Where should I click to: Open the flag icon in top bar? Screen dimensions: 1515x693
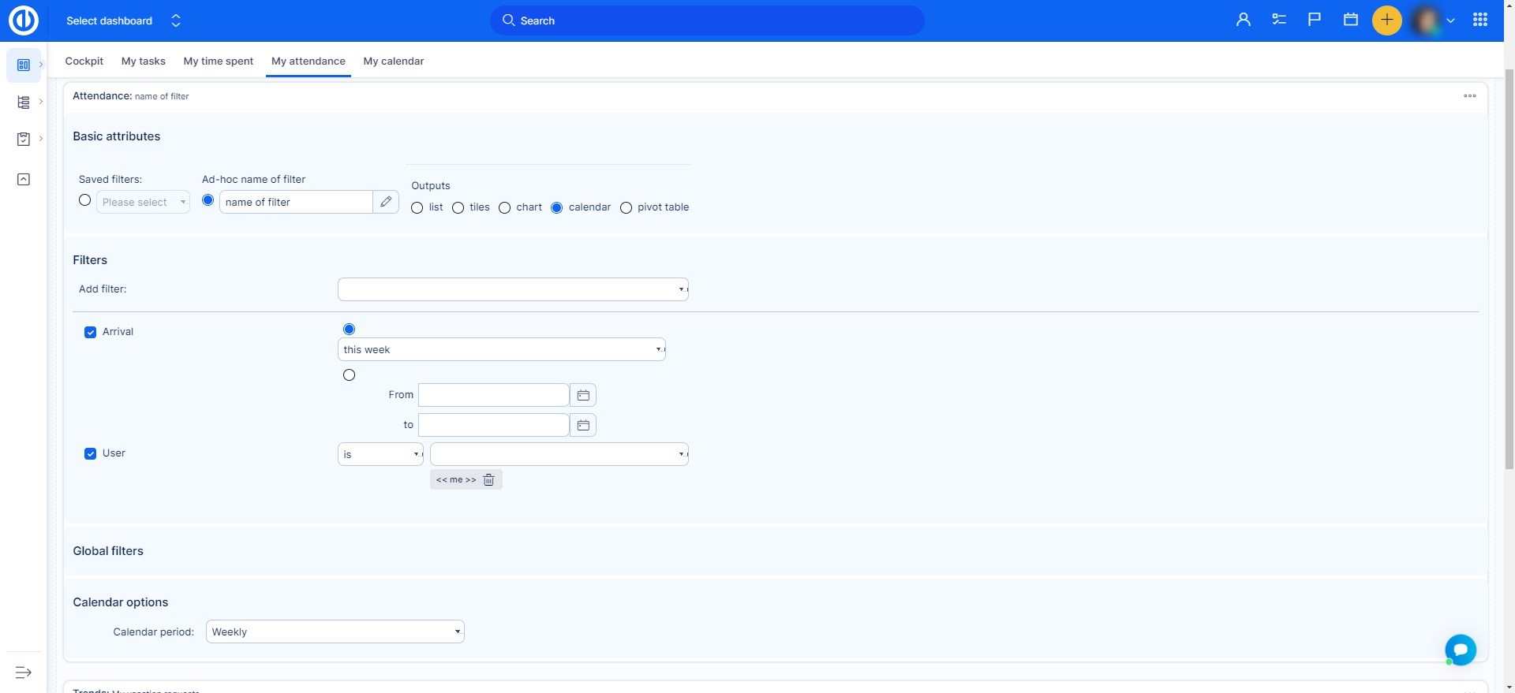pyautogui.click(x=1314, y=20)
